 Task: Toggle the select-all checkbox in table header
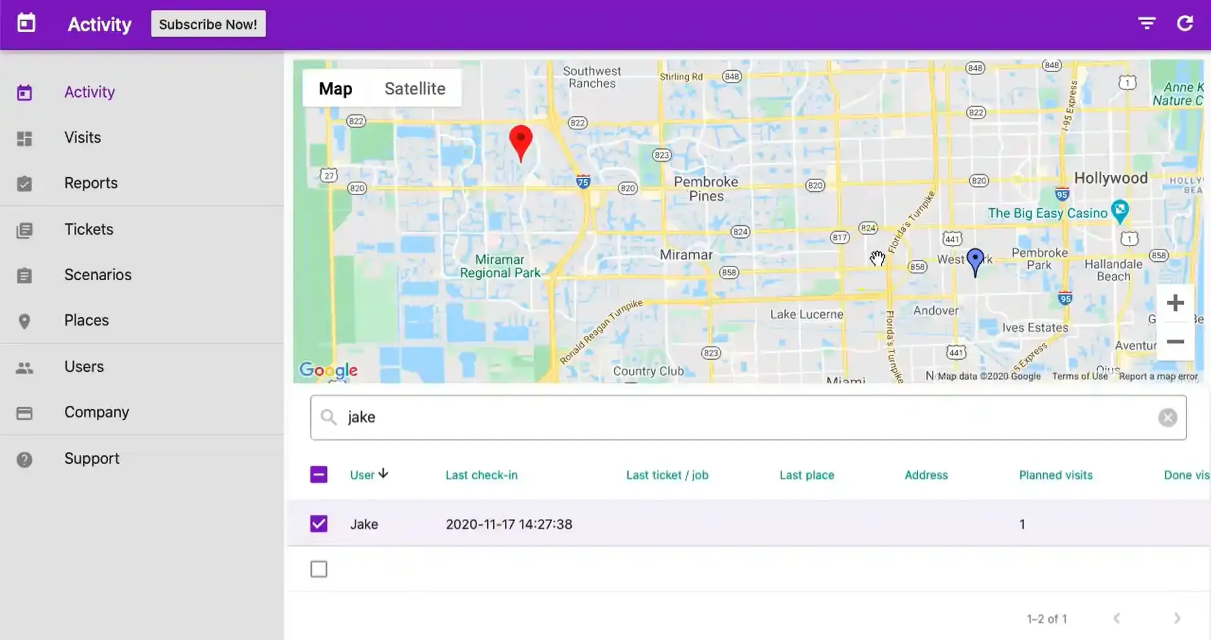[x=319, y=474]
